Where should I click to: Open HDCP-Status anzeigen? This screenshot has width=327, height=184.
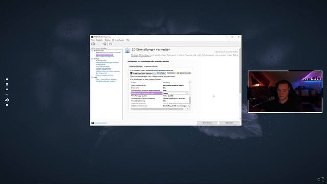[103, 67]
